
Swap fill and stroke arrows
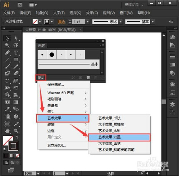[17, 137]
